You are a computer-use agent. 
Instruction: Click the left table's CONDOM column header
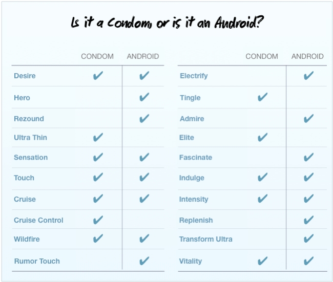[x=97, y=56]
